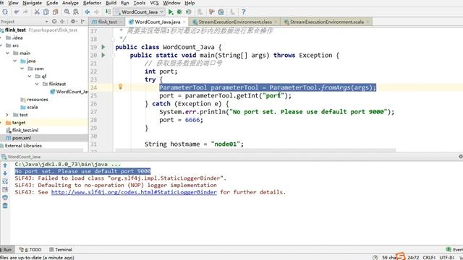Image resolution: width=463 pixels, height=260 pixels.
Task: Switch to StreamExecutionEnvironment.class tab
Action: [235, 22]
